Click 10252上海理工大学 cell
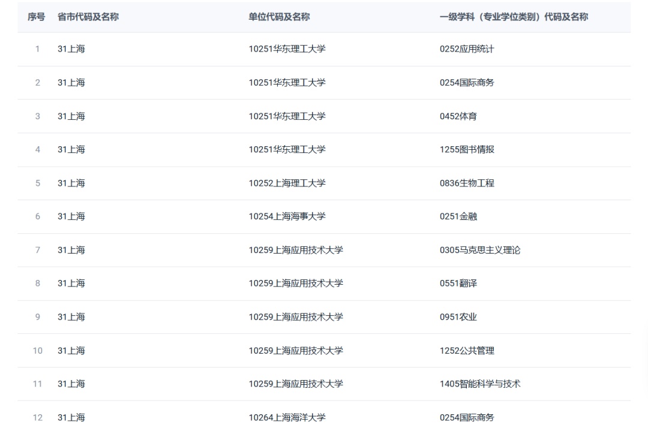 tap(287, 183)
